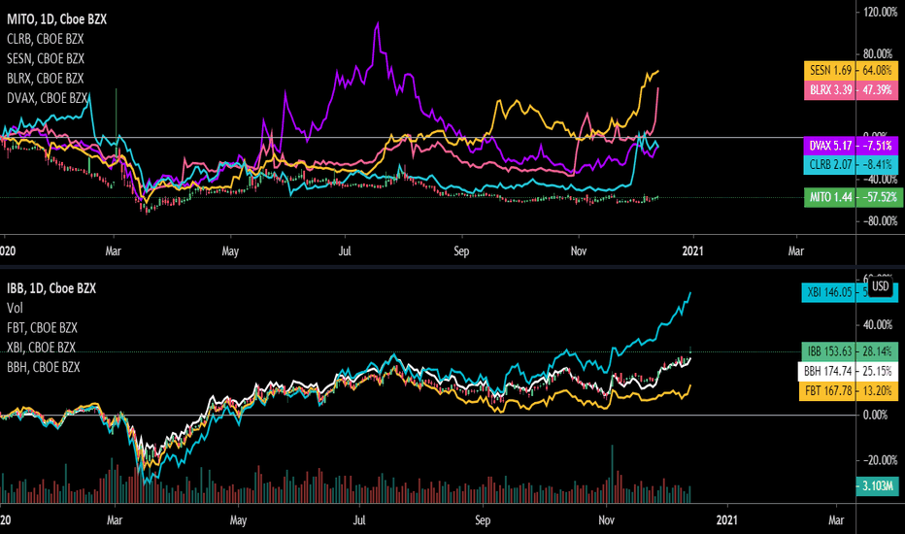Select the BBH, CBOE BZX legend entry
This screenshot has width=905, height=534.
[x=44, y=367]
